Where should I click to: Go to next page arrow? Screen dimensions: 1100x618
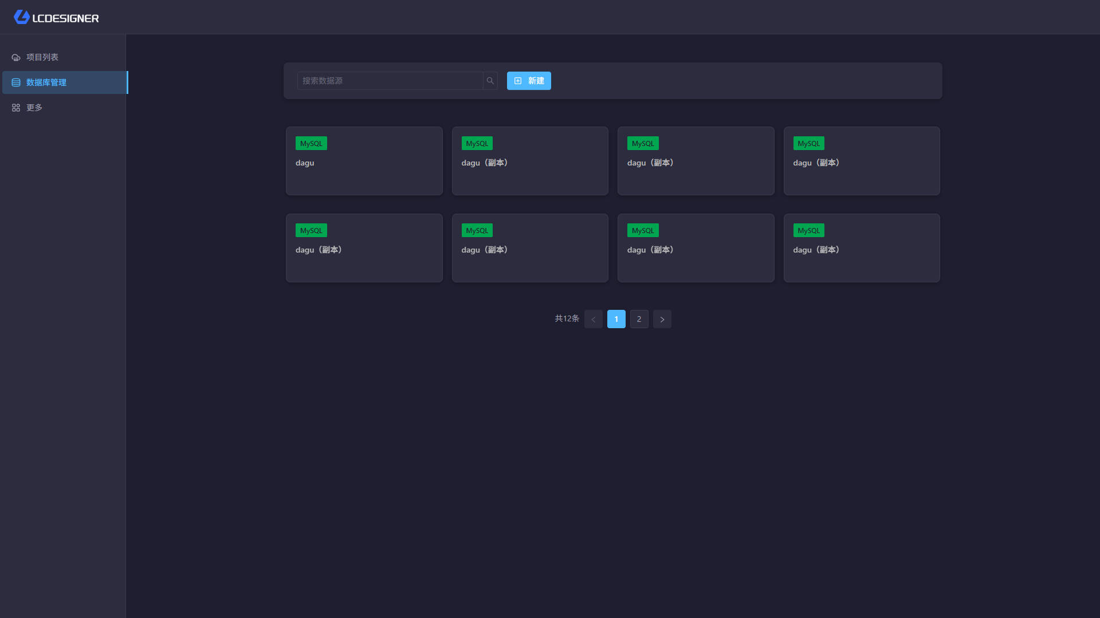point(662,319)
